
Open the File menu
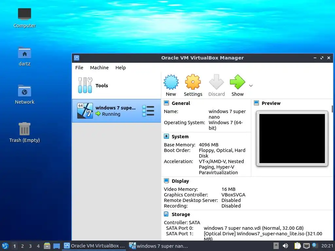pos(79,68)
